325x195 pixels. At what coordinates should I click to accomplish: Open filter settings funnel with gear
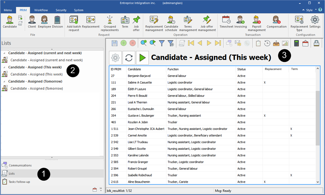coord(171,43)
